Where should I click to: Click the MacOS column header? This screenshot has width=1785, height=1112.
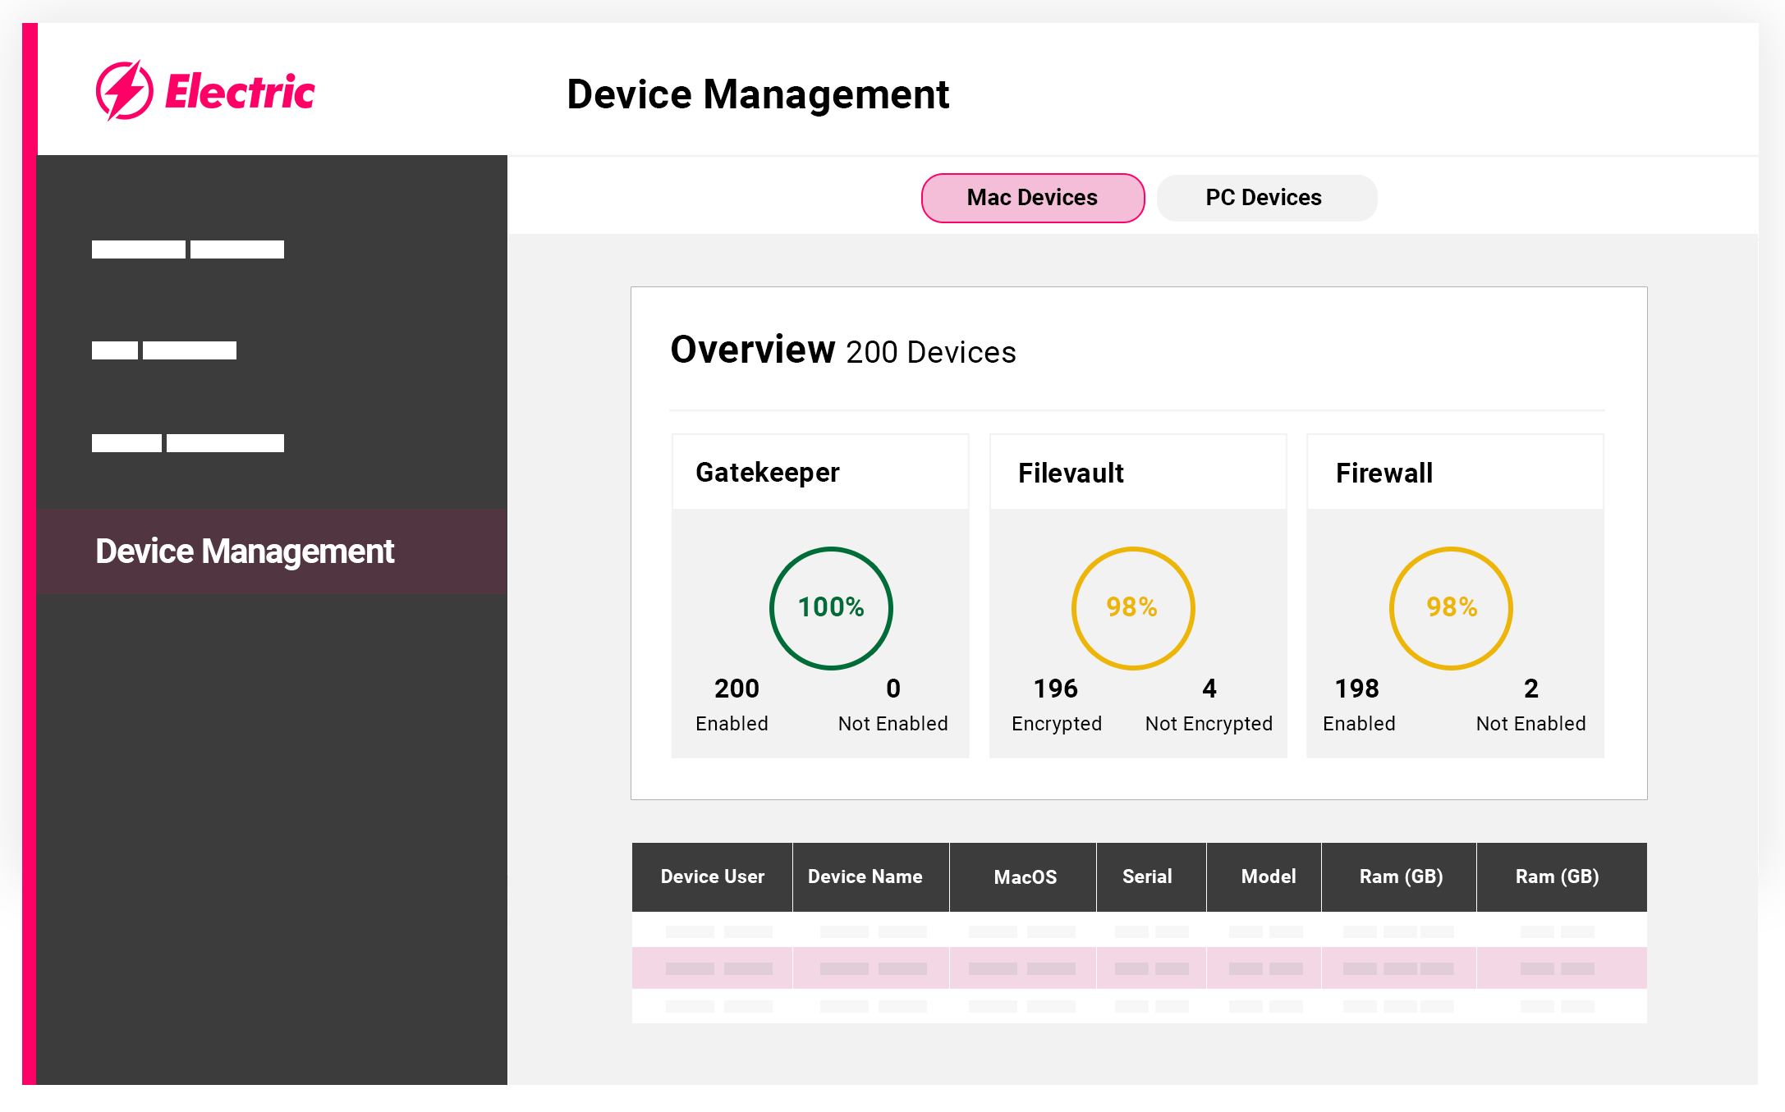(1025, 876)
